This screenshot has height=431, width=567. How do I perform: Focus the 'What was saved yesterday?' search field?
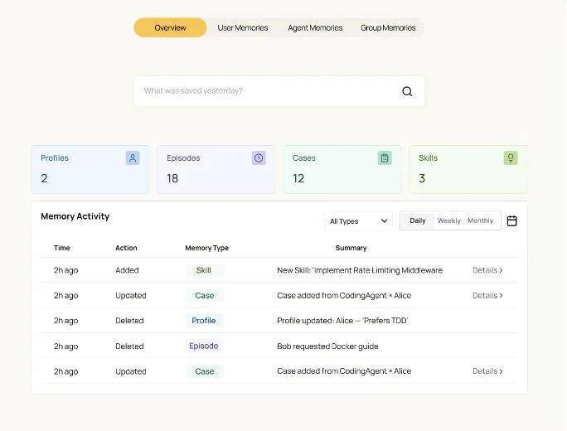point(265,91)
